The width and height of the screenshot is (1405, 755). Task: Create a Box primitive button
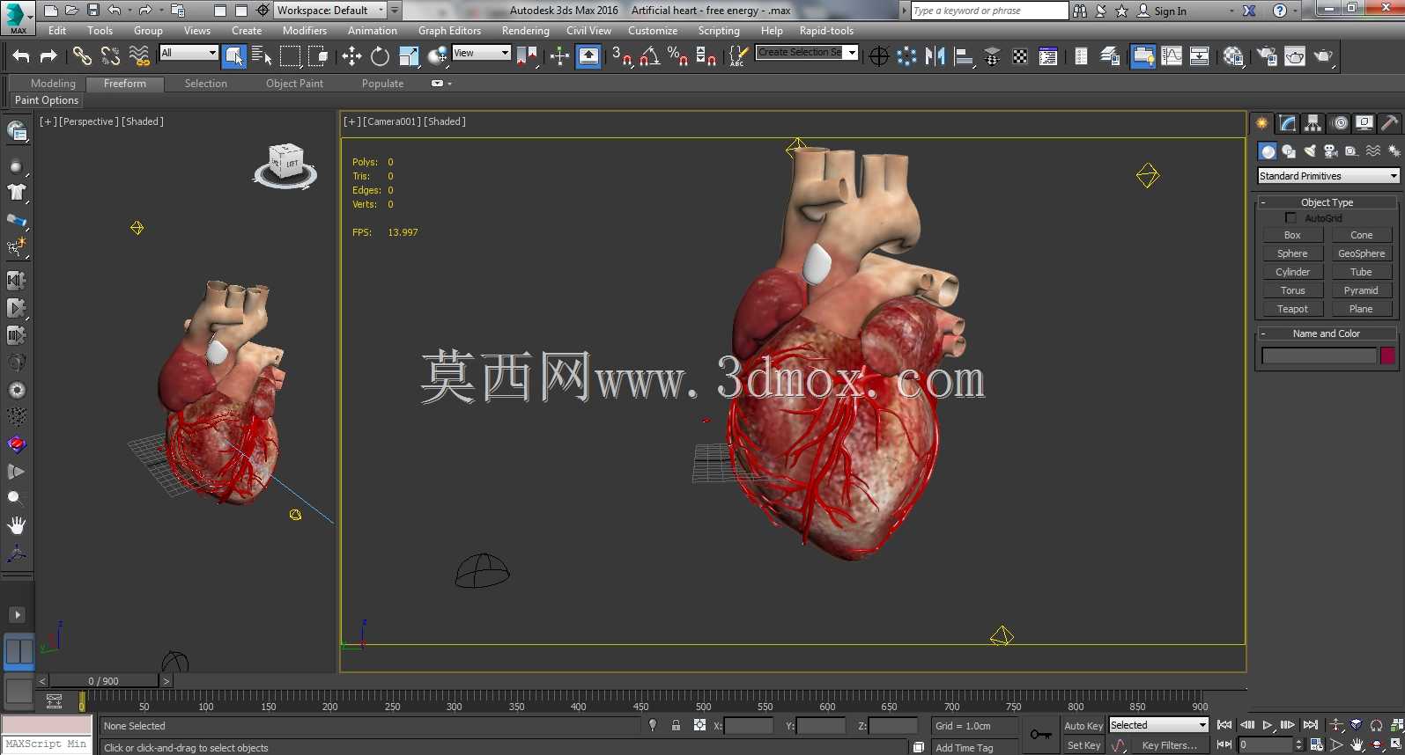coord(1292,235)
